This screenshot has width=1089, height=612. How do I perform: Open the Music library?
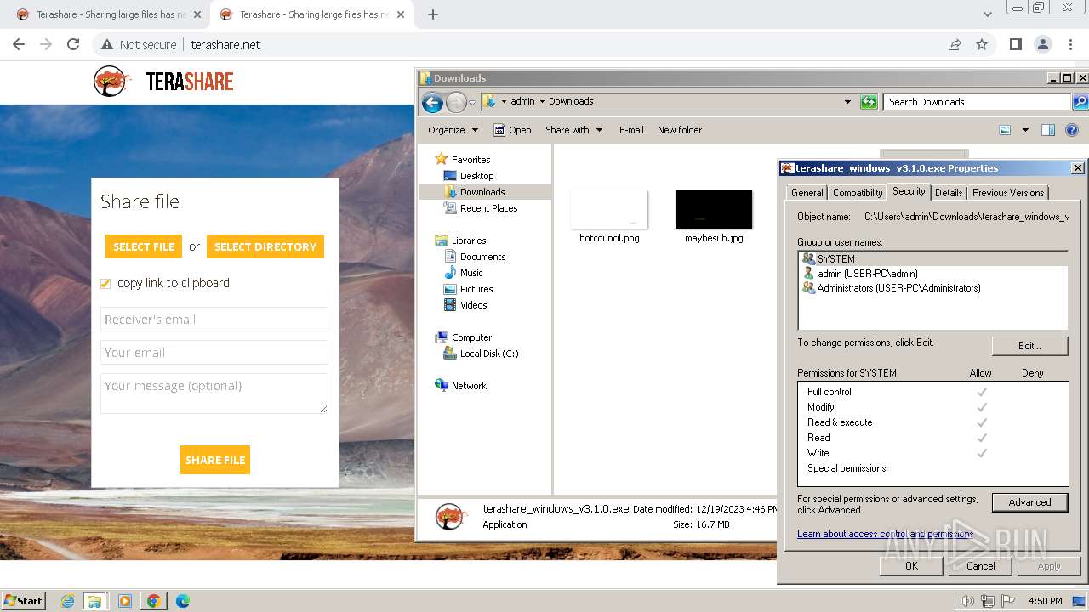[x=471, y=273]
